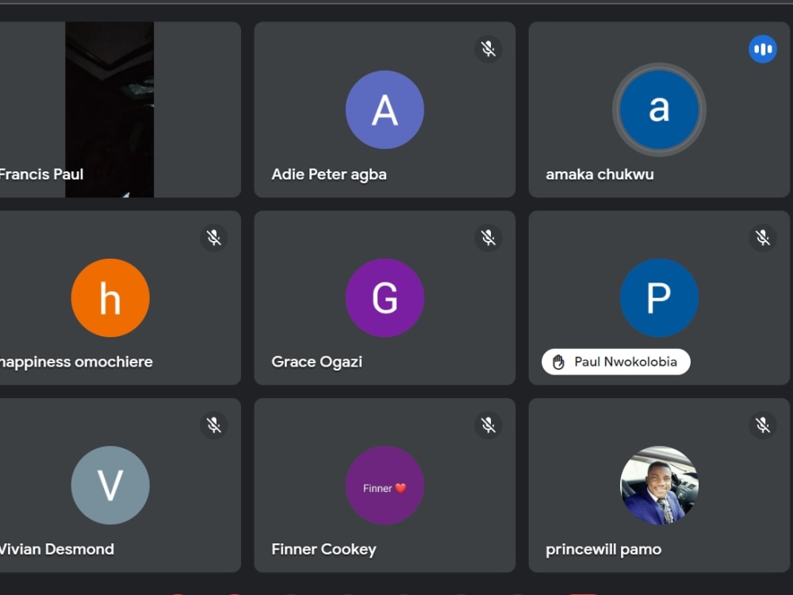Screen dimensions: 793x595
Task: Click raised hand icon beside Paul Nwokolobia
Action: [x=558, y=363]
